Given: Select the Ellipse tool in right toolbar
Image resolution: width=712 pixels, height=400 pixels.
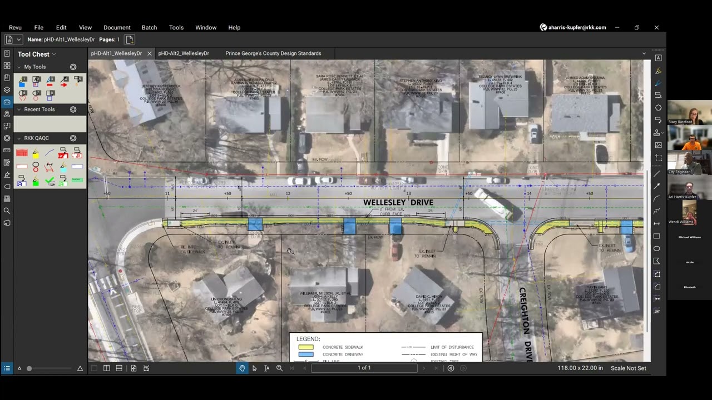Looking at the screenshot, I should [657, 248].
